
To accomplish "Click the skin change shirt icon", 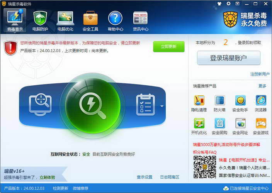I will 219,3.
